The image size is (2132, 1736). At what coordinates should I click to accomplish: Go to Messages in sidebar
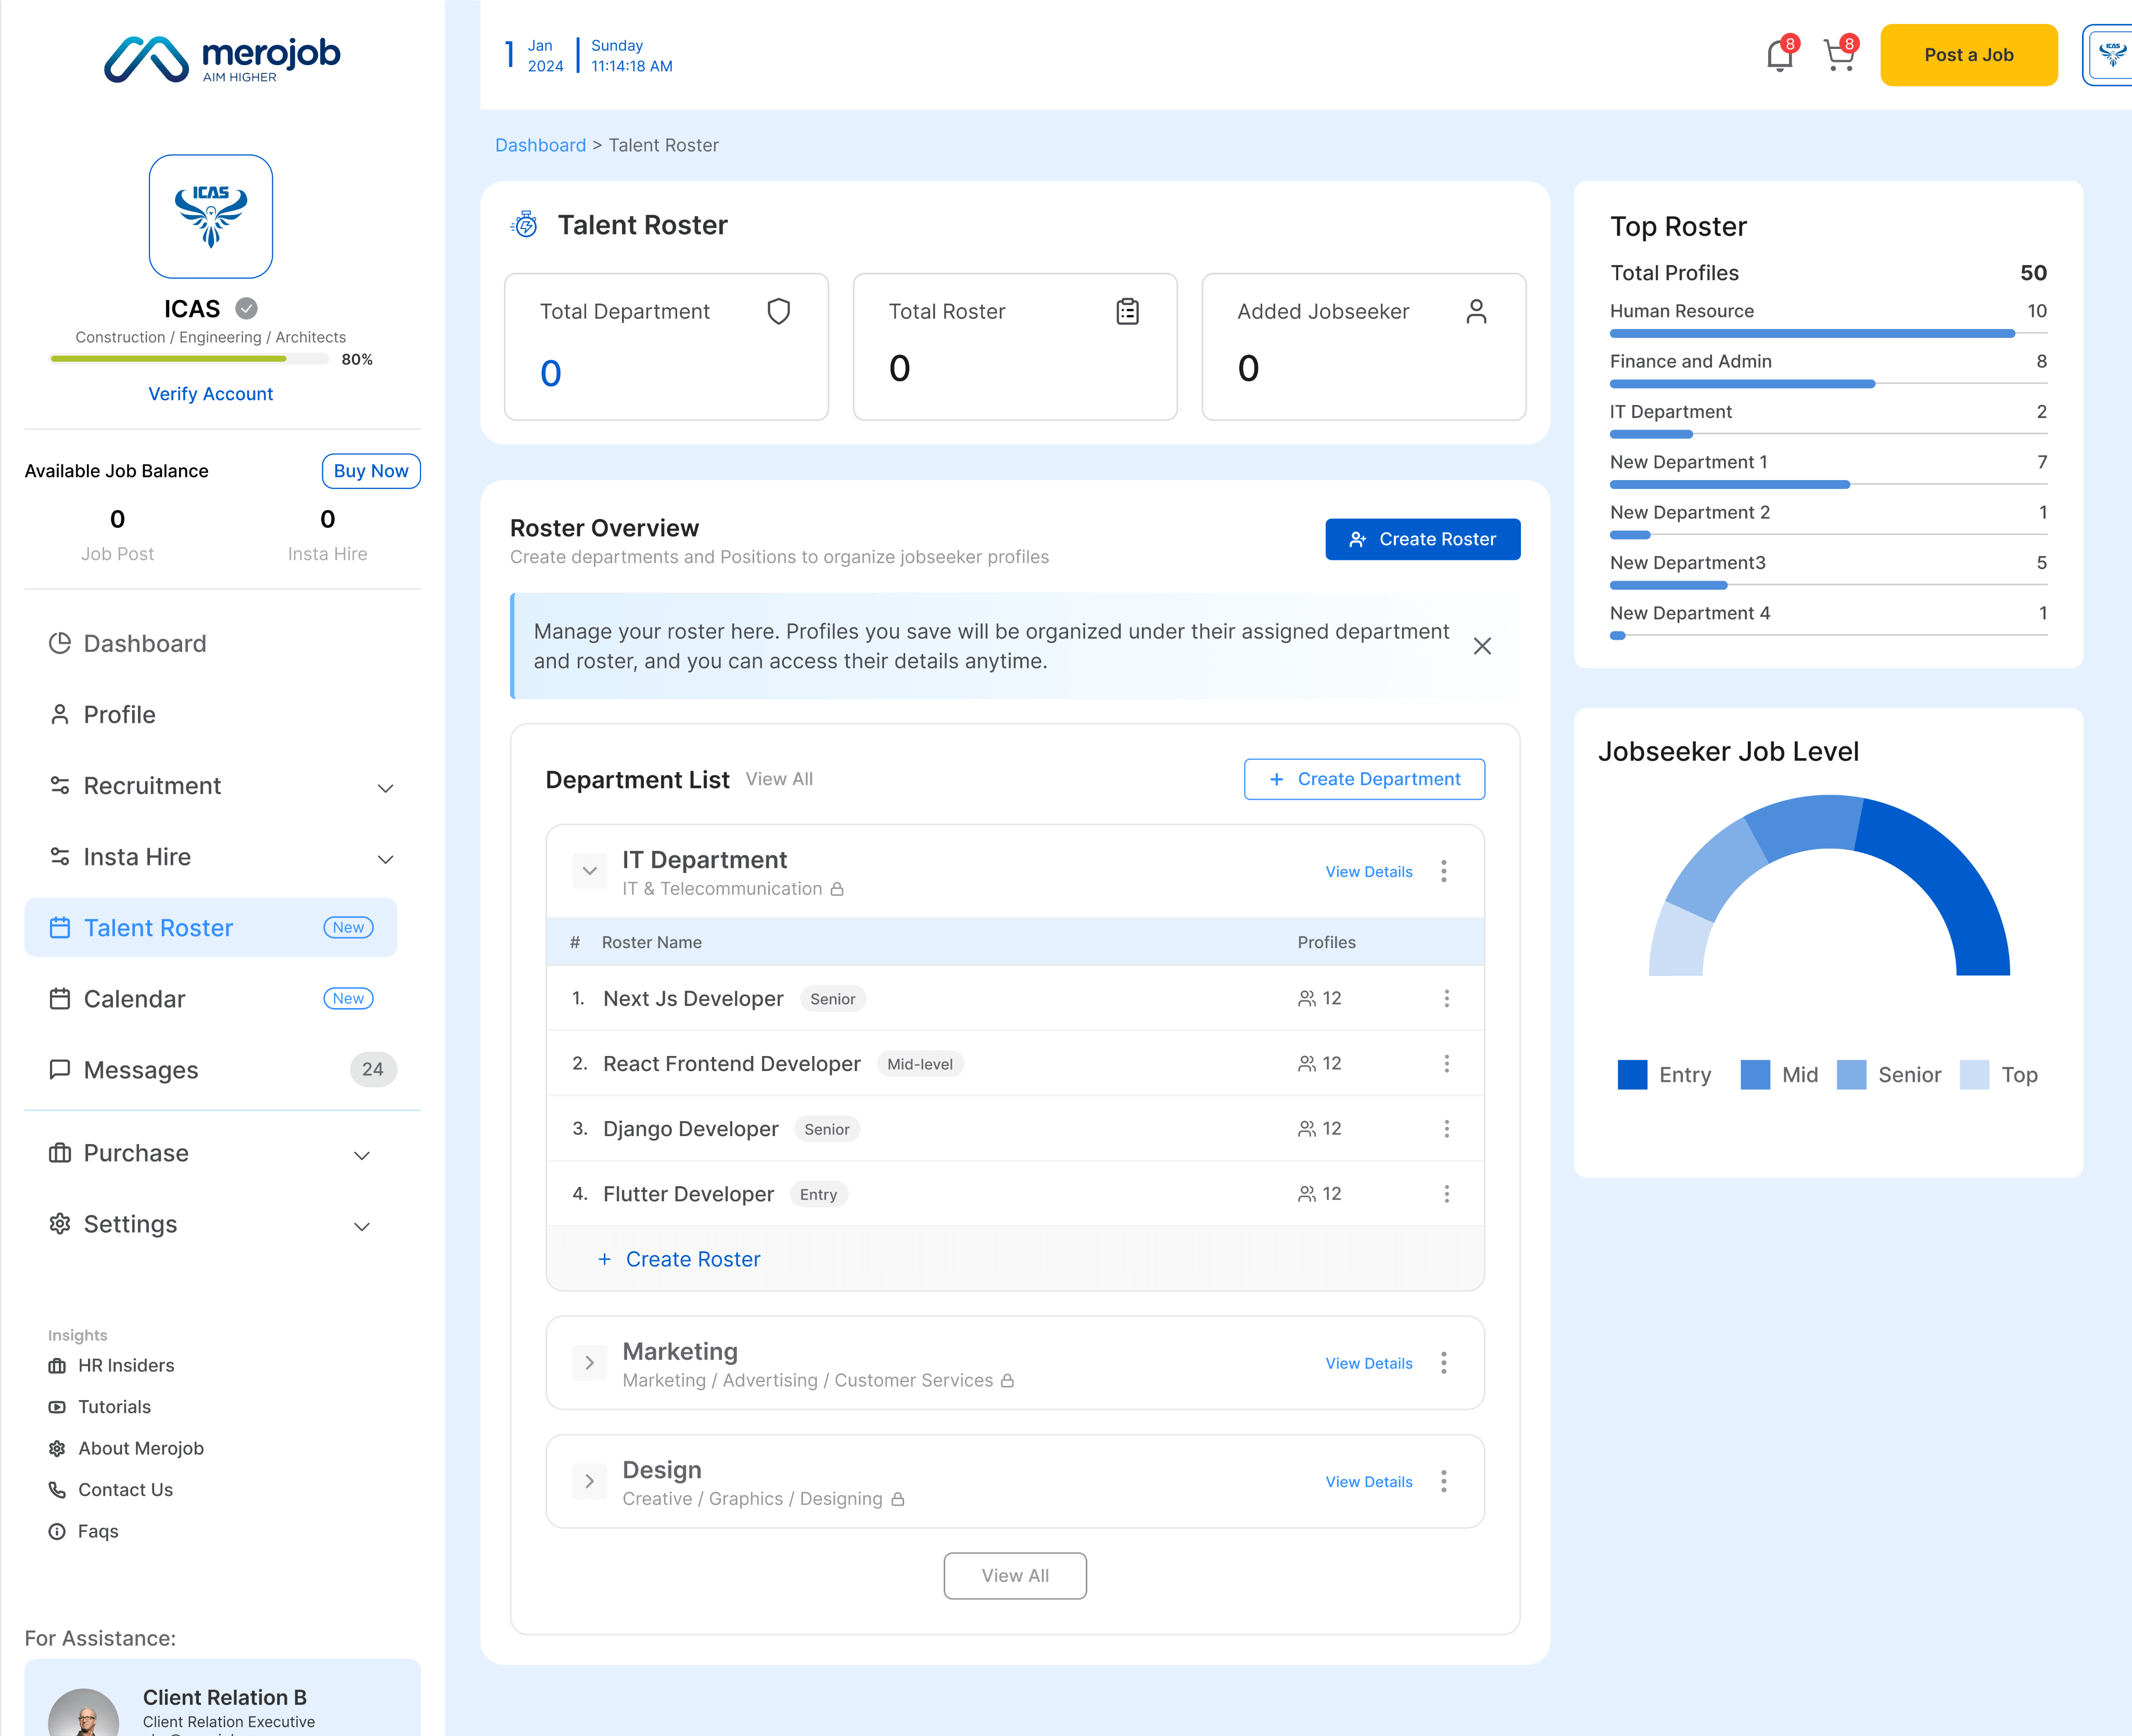tap(141, 1070)
